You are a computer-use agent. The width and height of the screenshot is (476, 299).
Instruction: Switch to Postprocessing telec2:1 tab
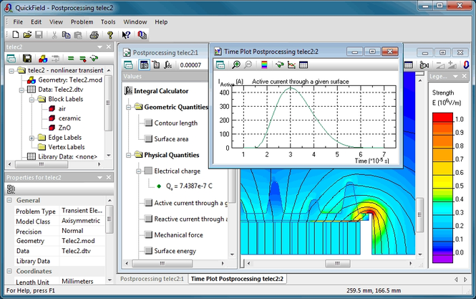click(152, 278)
